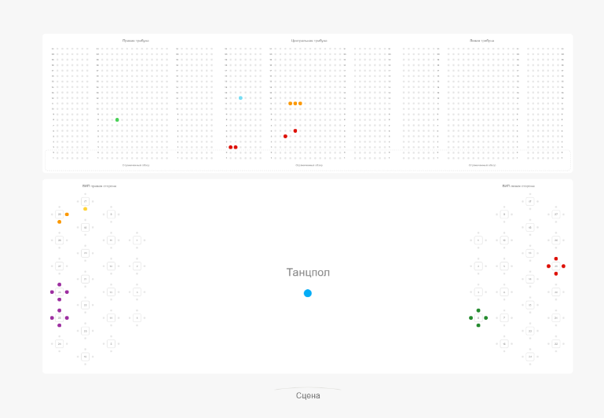
Task: Select the upper red seat of the diagonal pair
Action: (295, 130)
